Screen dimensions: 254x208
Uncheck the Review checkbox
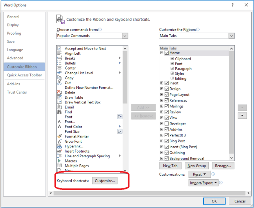(x=167, y=112)
